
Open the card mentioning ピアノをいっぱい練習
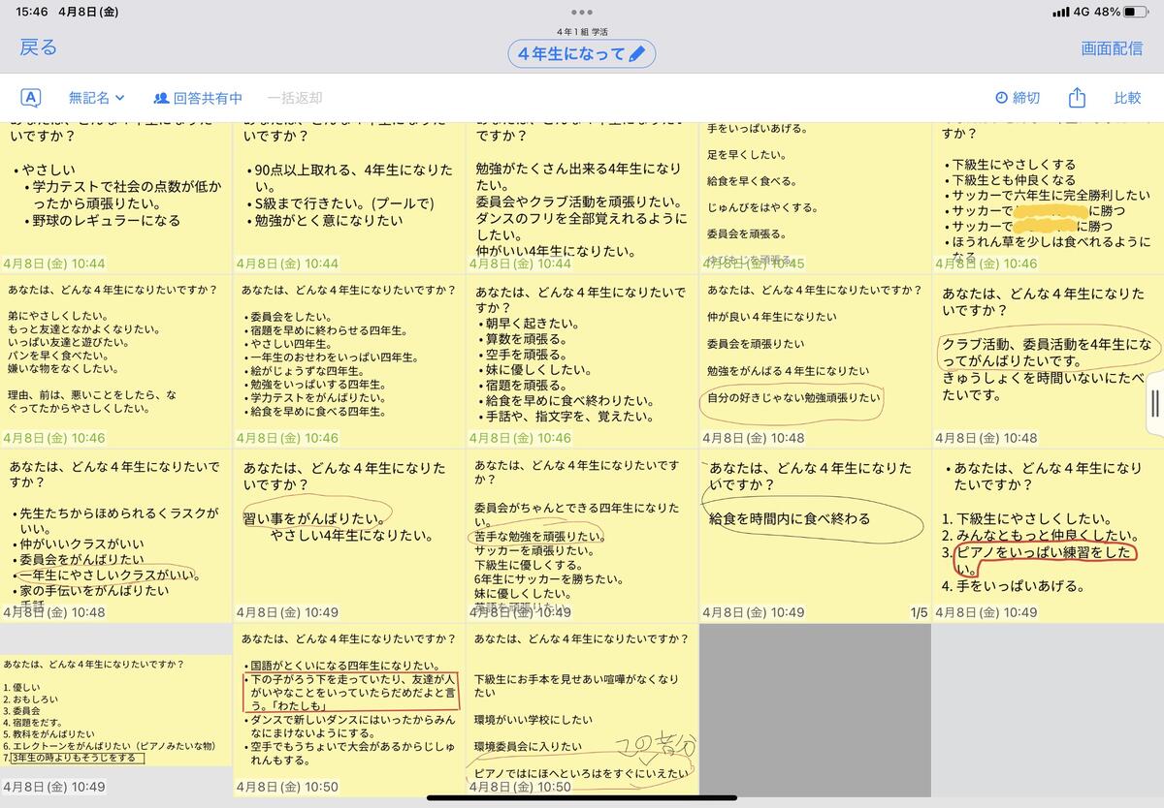1048,535
